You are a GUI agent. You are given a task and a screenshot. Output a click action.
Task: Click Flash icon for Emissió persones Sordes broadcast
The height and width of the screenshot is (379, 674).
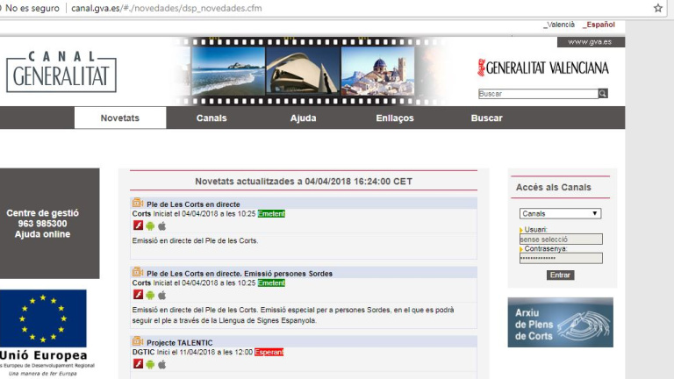138,295
